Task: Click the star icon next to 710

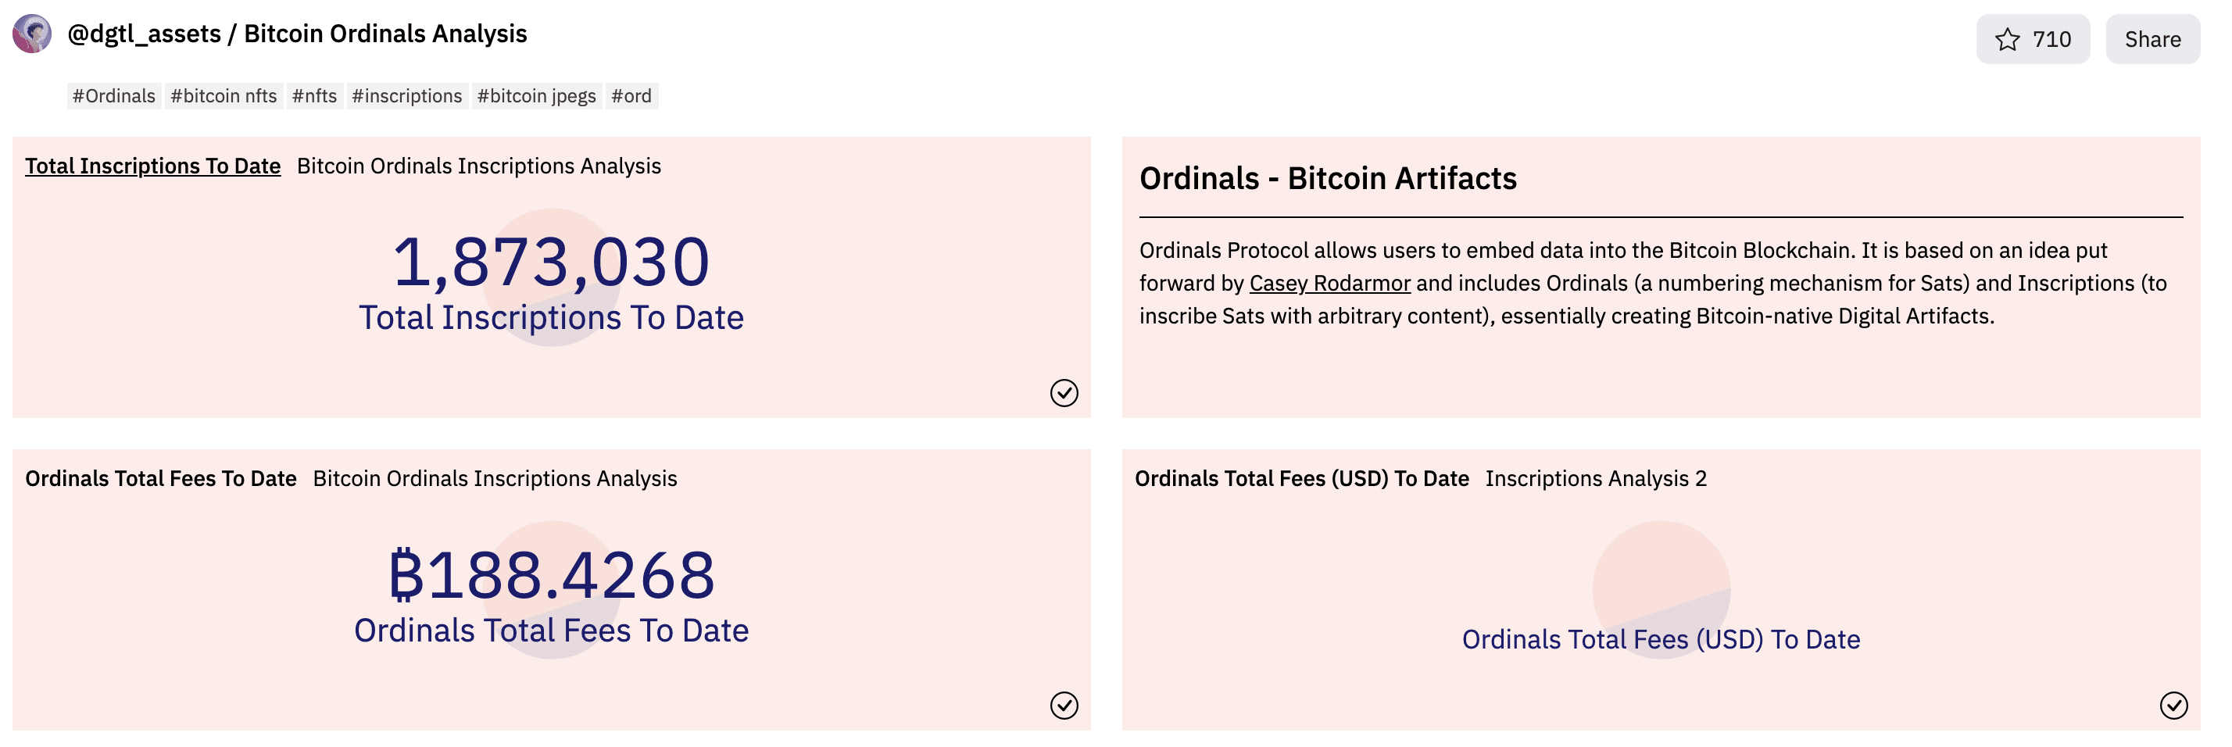Action: pyautogui.click(x=2008, y=39)
